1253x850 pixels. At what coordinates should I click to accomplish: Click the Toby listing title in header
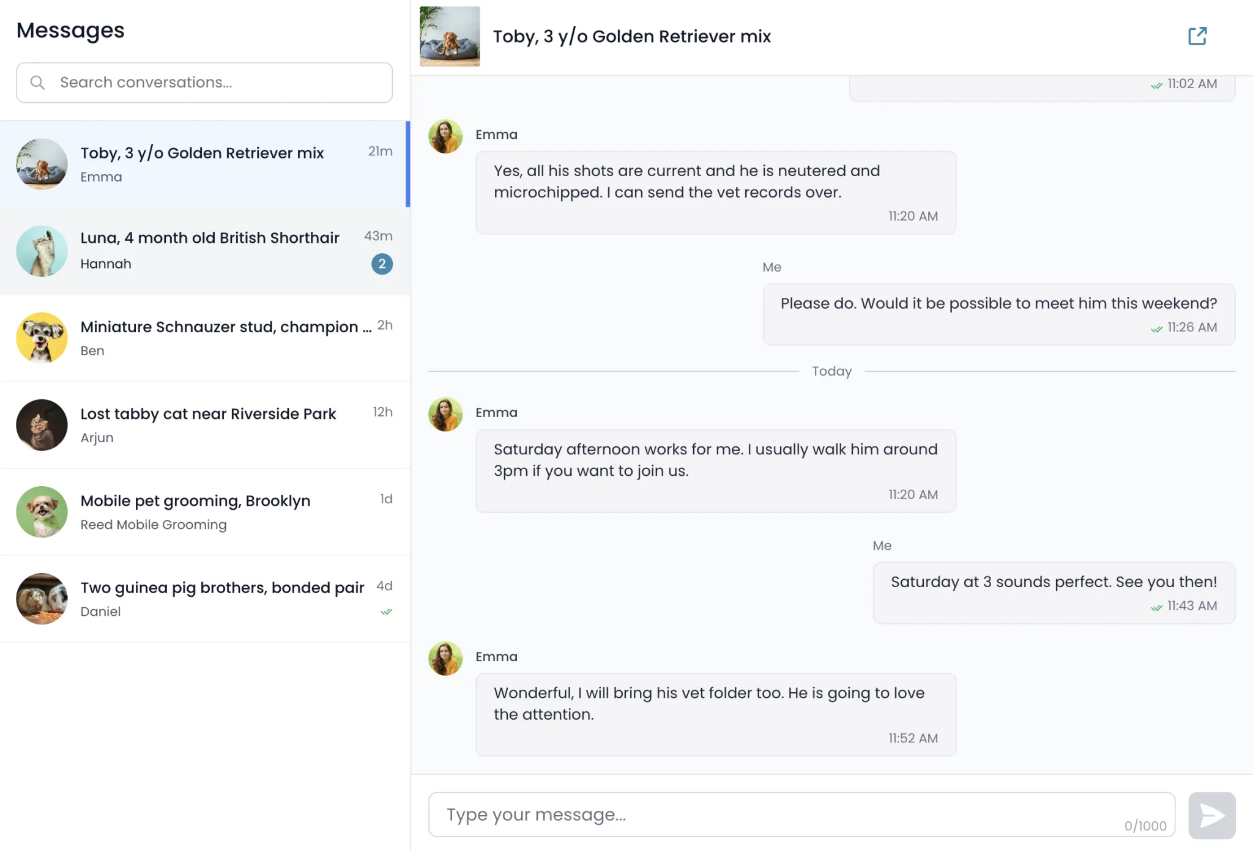point(632,36)
